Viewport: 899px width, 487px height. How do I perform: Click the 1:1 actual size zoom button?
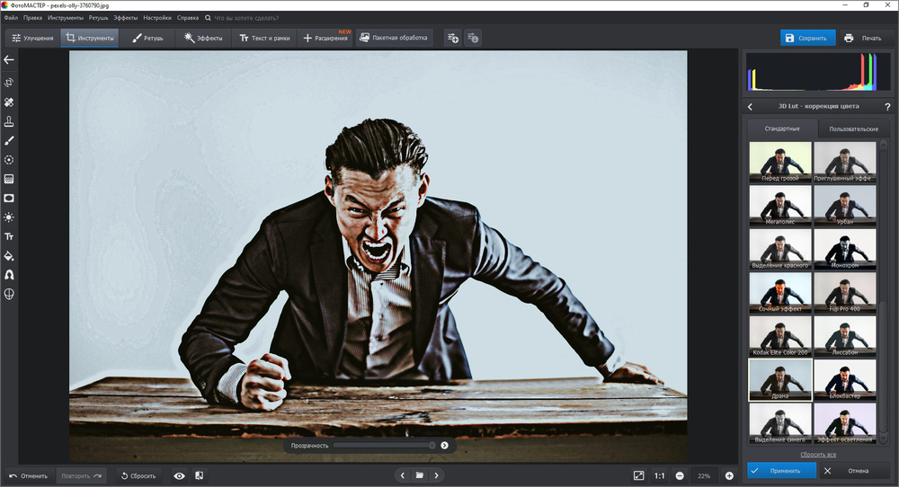tap(659, 475)
